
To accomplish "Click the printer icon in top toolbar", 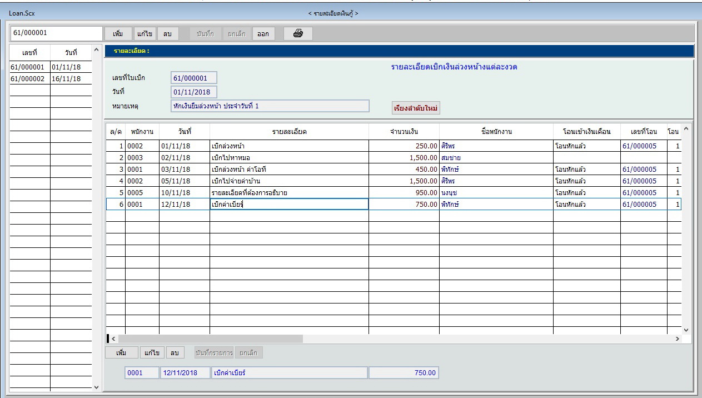I will click(298, 34).
